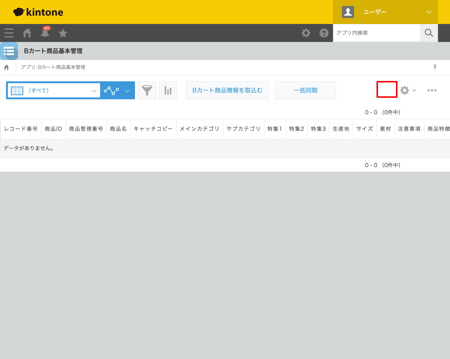The image size is (450, 359).
Task: Run the search magnifier icon
Action: point(429,33)
